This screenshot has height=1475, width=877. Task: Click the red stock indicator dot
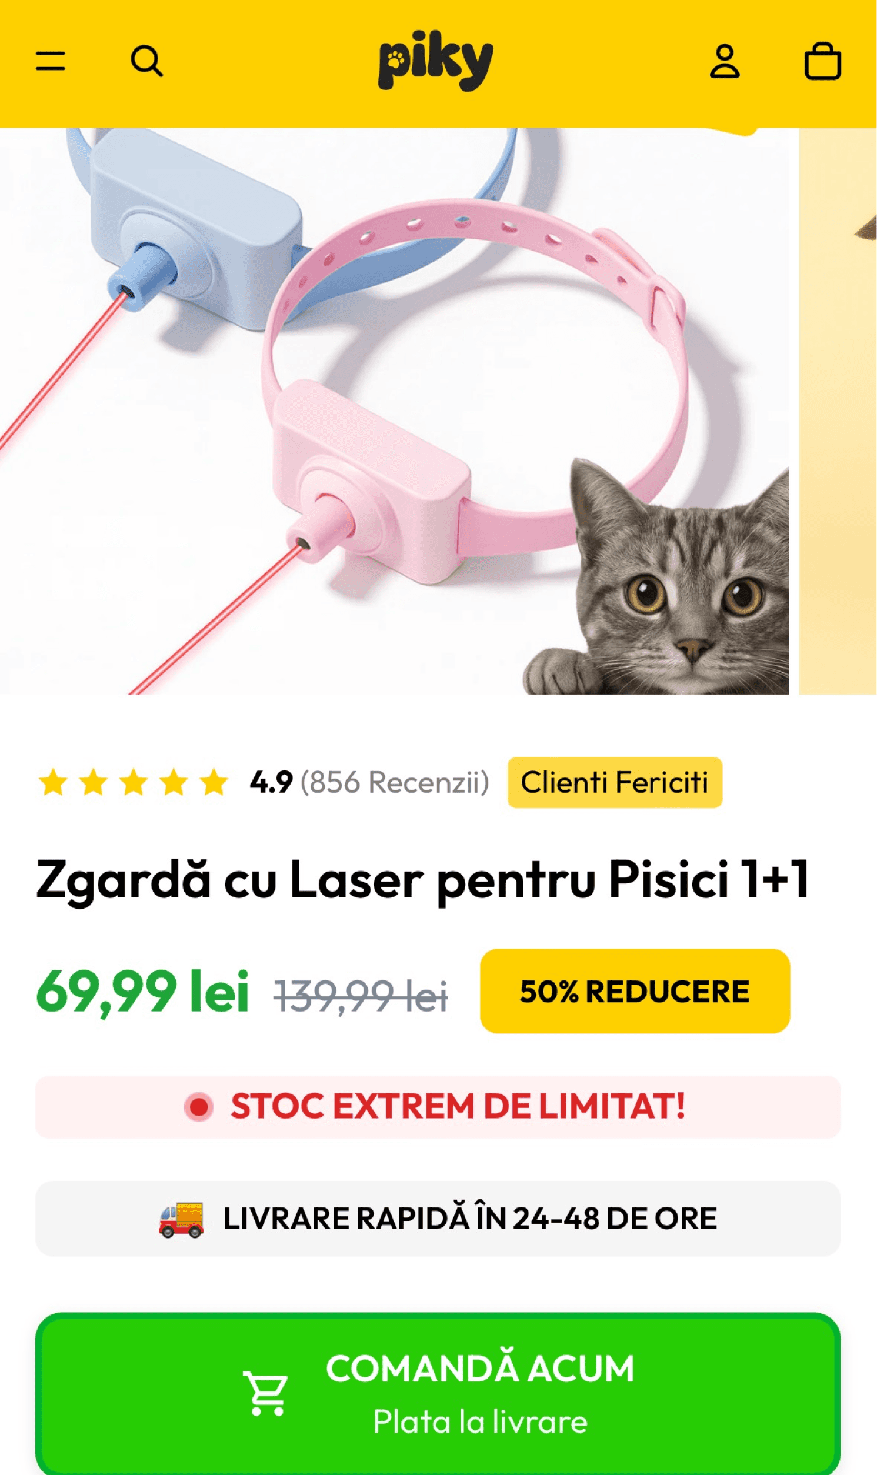[199, 1106]
